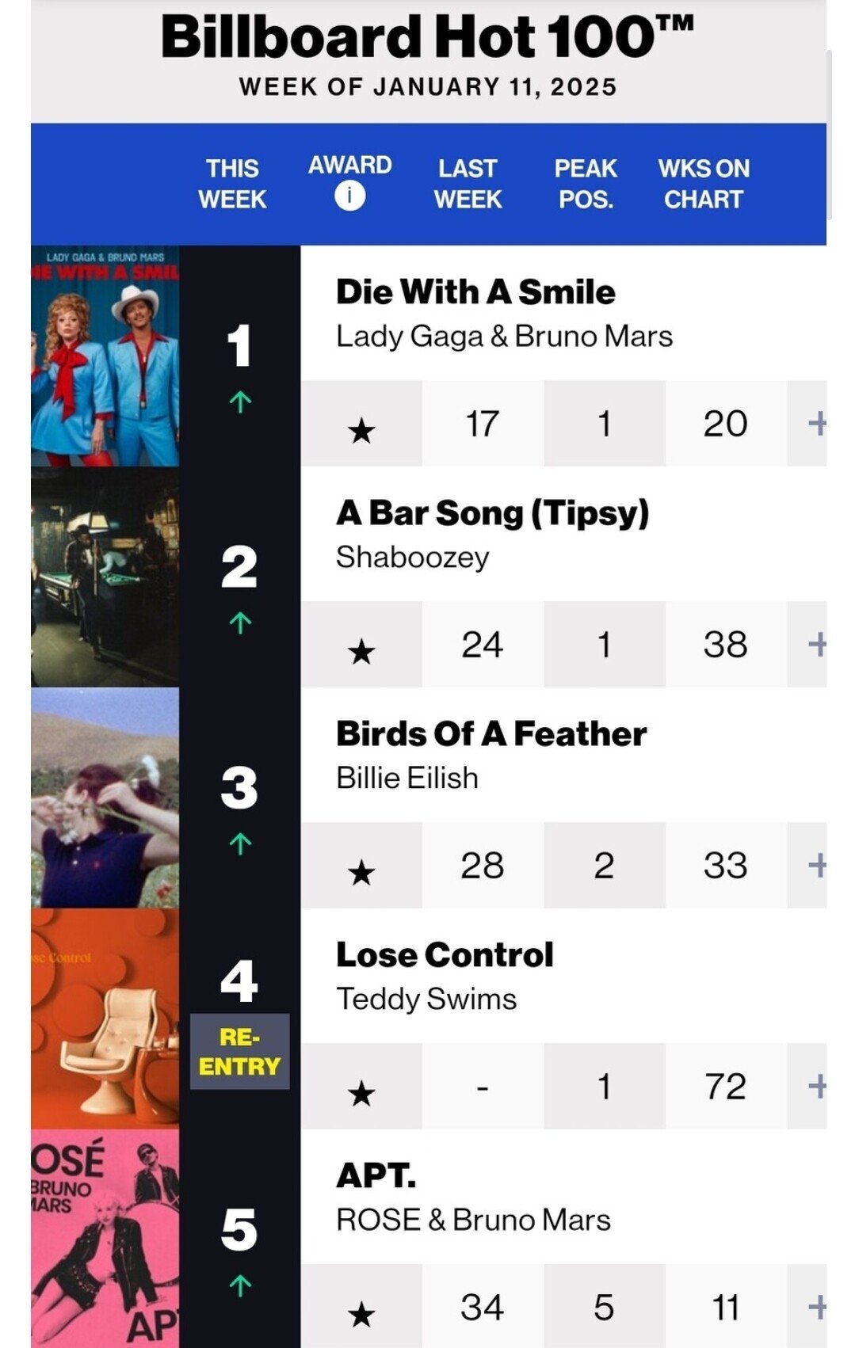
Task: Click the green up arrow under rank 3
Action: [240, 844]
